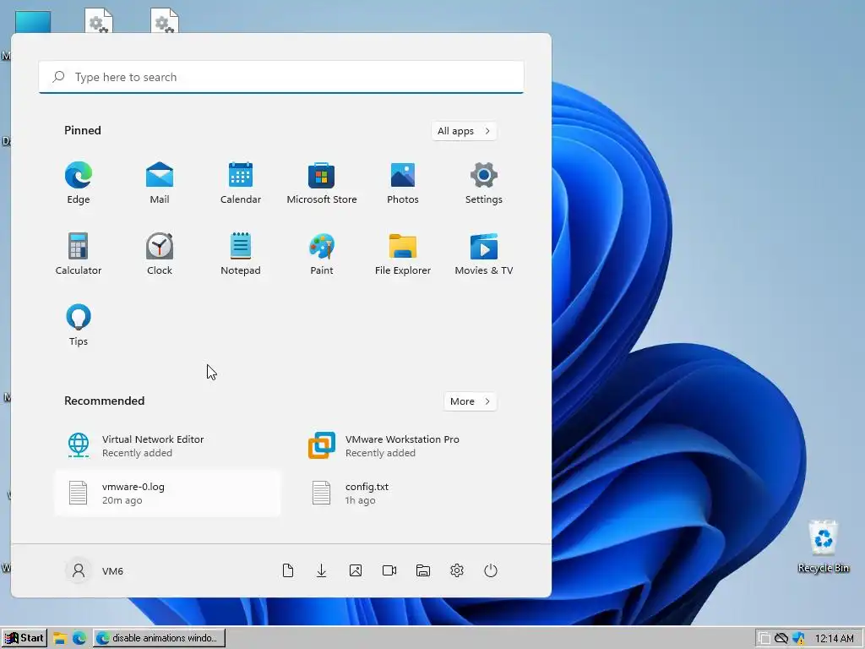Image resolution: width=865 pixels, height=649 pixels.
Task: Open the vmware-0.log file
Action: [167, 493]
